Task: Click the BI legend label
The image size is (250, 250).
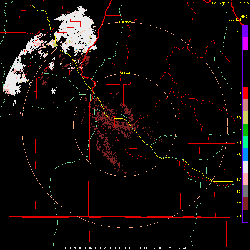Action: [238, 204]
